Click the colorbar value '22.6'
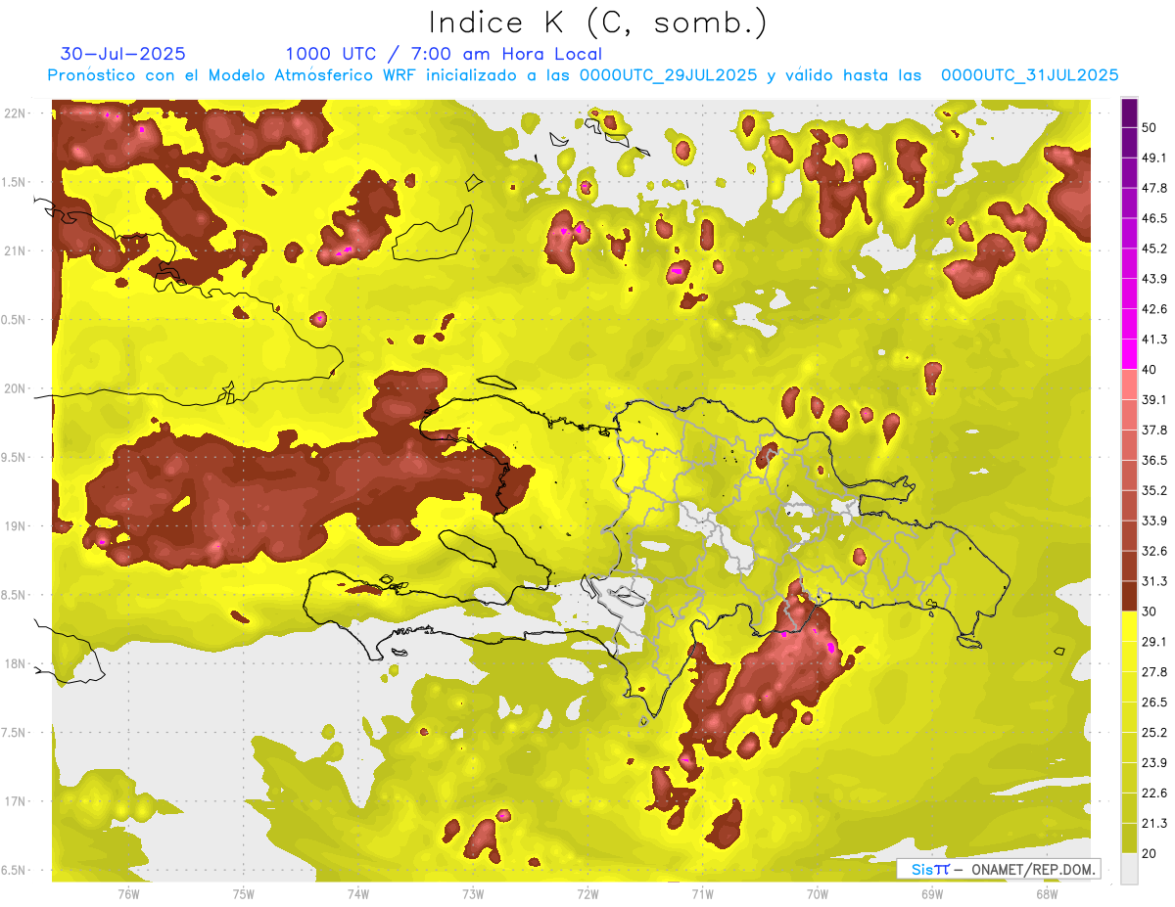The image size is (1175, 907). [1154, 794]
